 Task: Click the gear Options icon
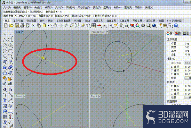tap(165, 25)
